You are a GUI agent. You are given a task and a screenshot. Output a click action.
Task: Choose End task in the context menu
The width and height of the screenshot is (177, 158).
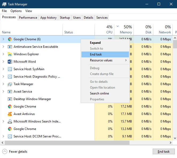[x=105, y=54]
